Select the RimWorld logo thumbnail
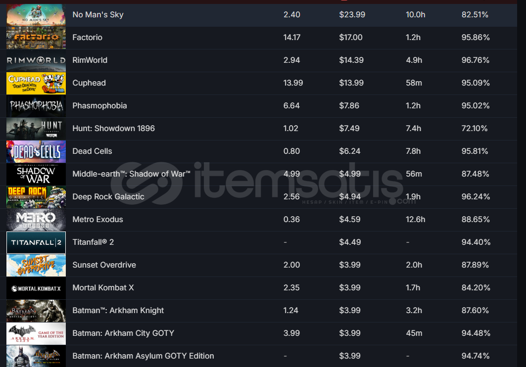 [x=36, y=60]
